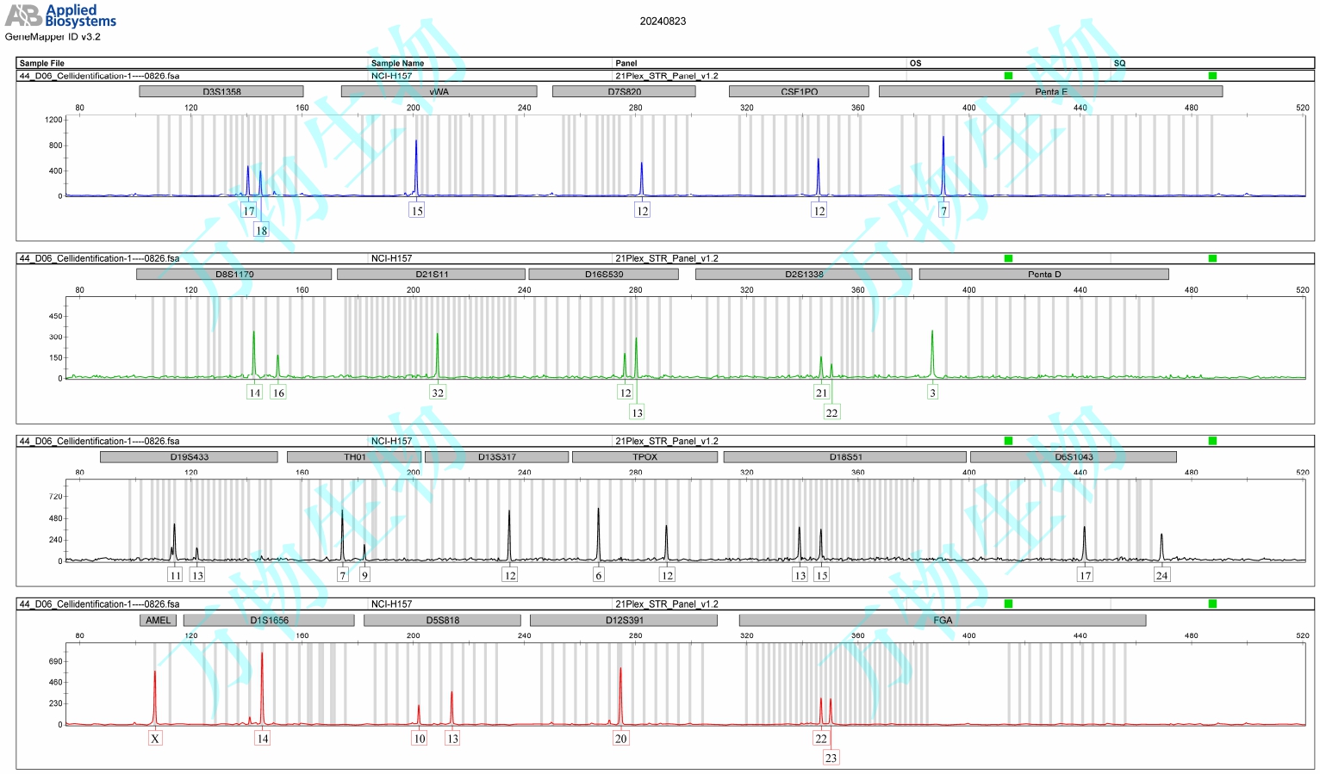The image size is (1320, 774).
Task: Choose the AMEL marker bar
Action: (x=158, y=620)
